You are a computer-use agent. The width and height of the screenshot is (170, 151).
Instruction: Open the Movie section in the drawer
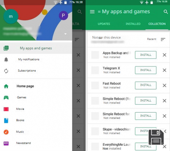[36, 109]
